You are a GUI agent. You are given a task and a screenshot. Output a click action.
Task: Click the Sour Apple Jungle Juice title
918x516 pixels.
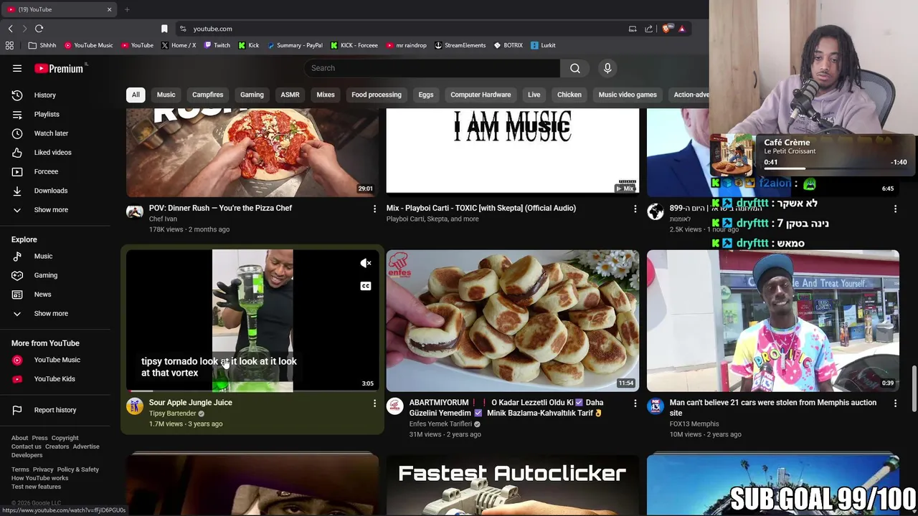pos(190,403)
